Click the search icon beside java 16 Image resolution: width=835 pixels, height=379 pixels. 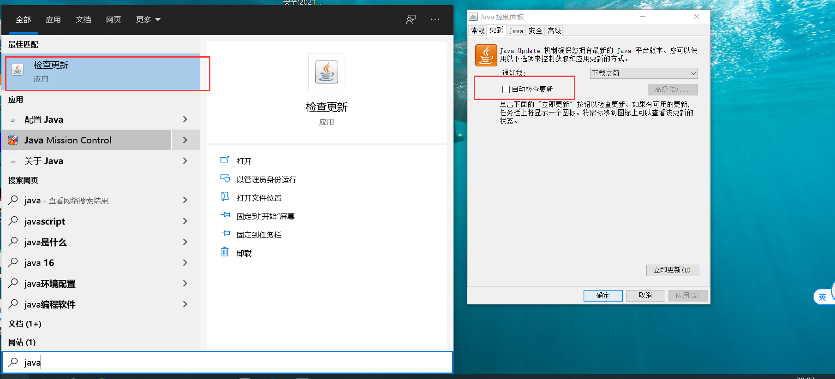[x=13, y=262]
